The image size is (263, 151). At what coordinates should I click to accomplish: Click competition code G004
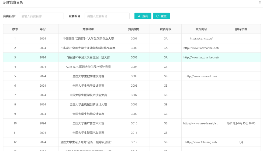pyautogui.click(x=134, y=67)
